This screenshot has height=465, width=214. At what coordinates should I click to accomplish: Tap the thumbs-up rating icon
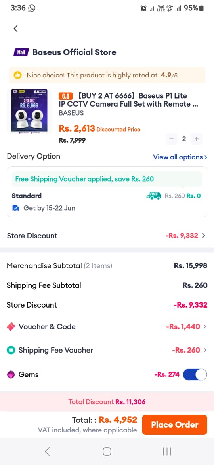18,75
